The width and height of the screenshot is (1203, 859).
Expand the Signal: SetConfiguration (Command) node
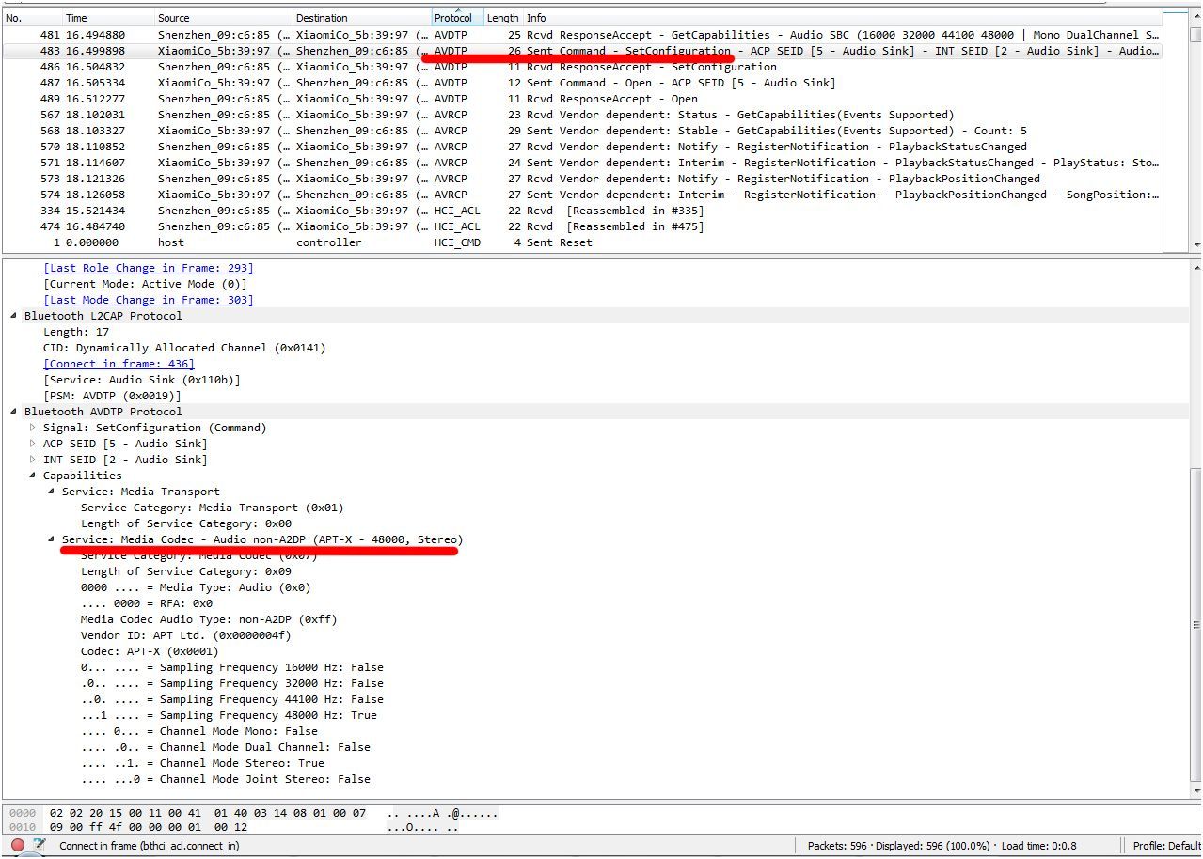click(x=33, y=428)
